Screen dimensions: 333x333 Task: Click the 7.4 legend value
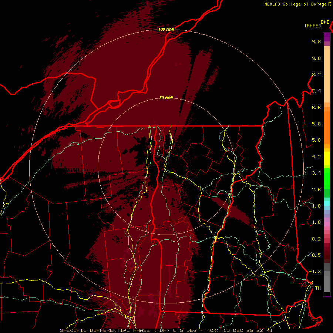316,91
